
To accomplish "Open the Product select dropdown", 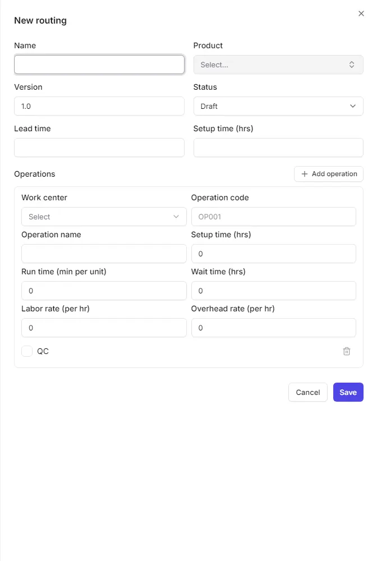I will point(278,65).
